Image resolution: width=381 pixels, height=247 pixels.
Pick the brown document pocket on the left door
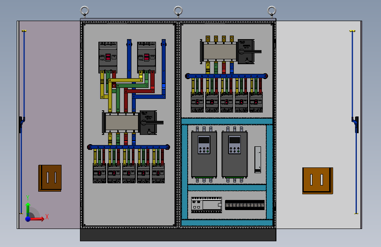[50, 178]
